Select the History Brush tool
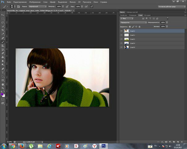187x149 pixels. [2, 49]
